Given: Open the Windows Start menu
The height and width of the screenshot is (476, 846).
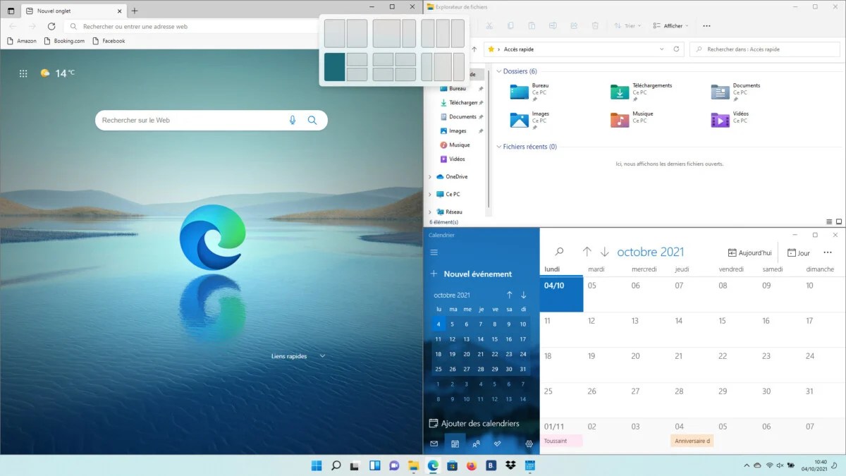Looking at the screenshot, I should [317, 465].
